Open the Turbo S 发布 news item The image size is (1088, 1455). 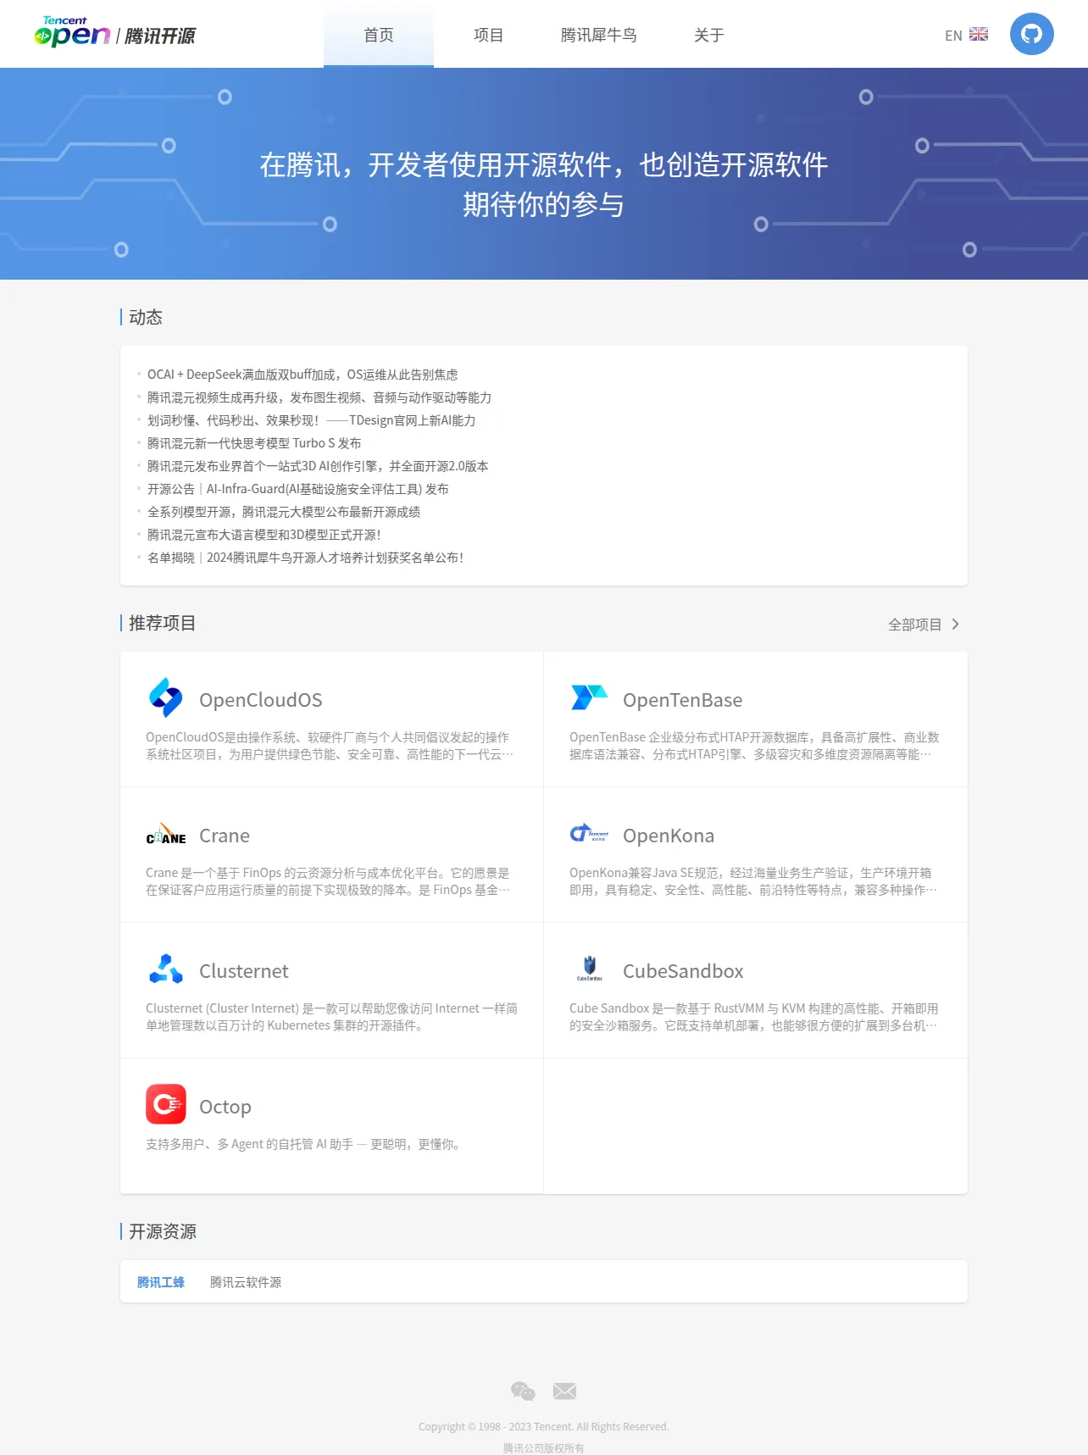click(254, 443)
